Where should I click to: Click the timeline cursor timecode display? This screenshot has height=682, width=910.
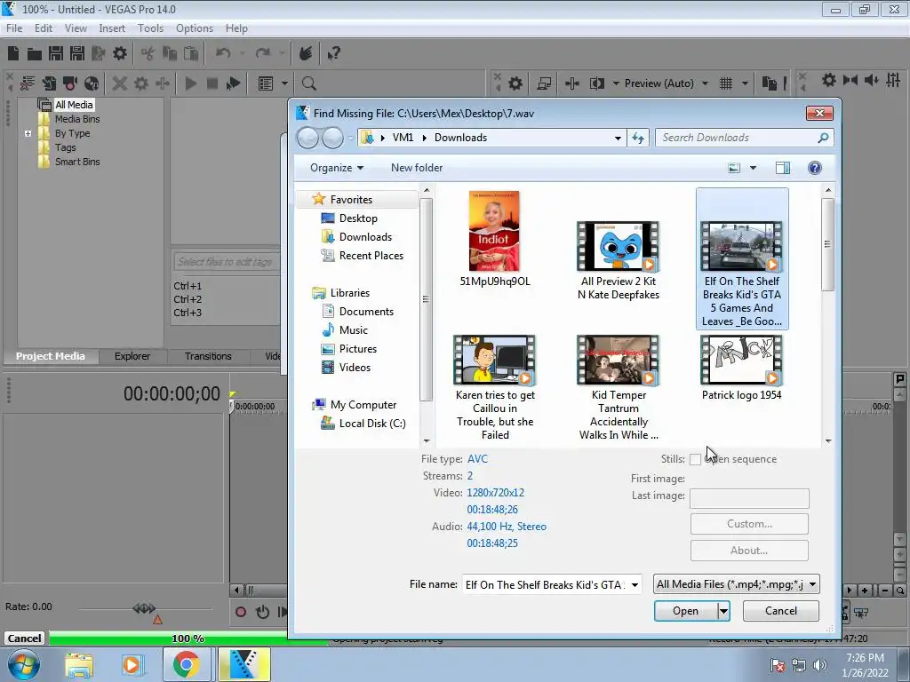172,394
